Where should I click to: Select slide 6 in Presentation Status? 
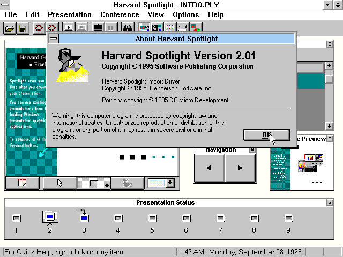point(186,223)
